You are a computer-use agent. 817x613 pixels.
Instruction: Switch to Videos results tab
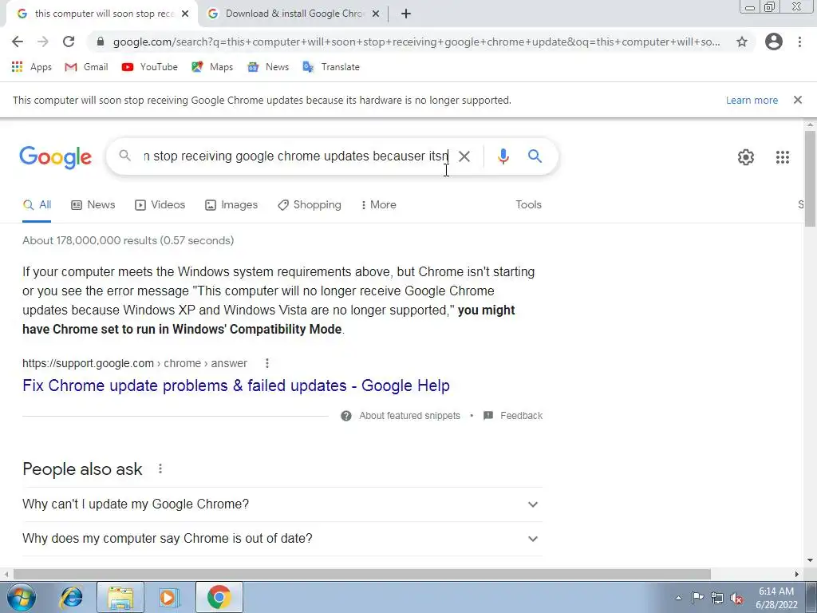click(160, 205)
